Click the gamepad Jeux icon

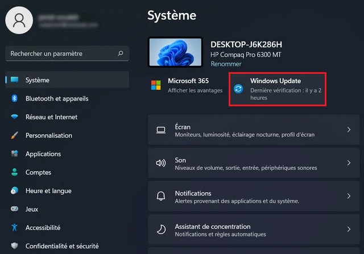[14, 209]
